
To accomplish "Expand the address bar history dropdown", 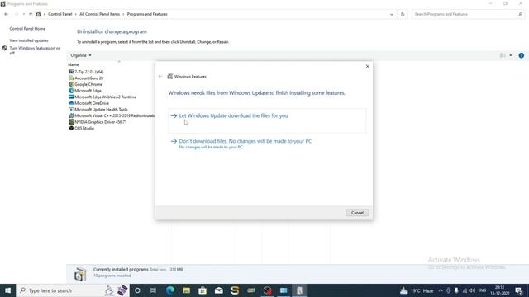I will 391,15.
